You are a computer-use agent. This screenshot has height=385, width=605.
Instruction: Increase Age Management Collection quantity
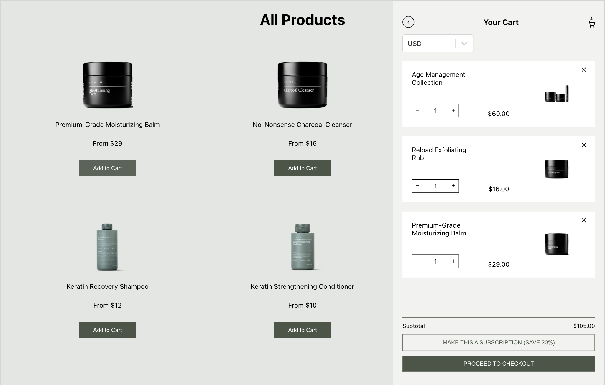(x=453, y=111)
